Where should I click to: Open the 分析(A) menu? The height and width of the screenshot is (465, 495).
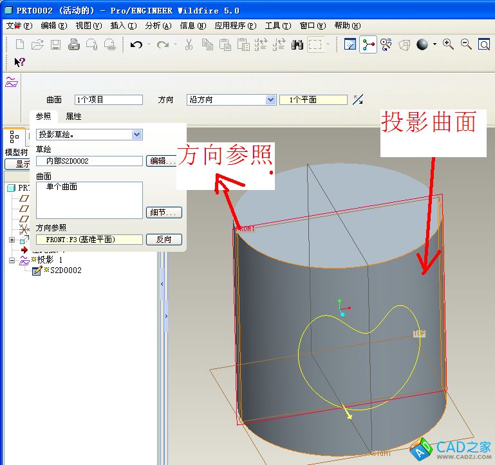(x=158, y=26)
